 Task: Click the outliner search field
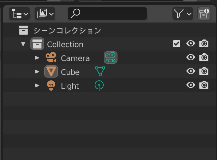(x=108, y=14)
